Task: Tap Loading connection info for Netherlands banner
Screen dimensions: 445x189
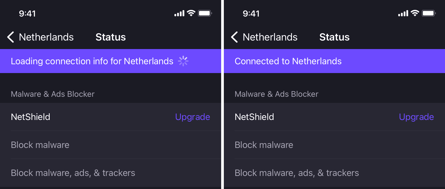Action: click(x=111, y=61)
